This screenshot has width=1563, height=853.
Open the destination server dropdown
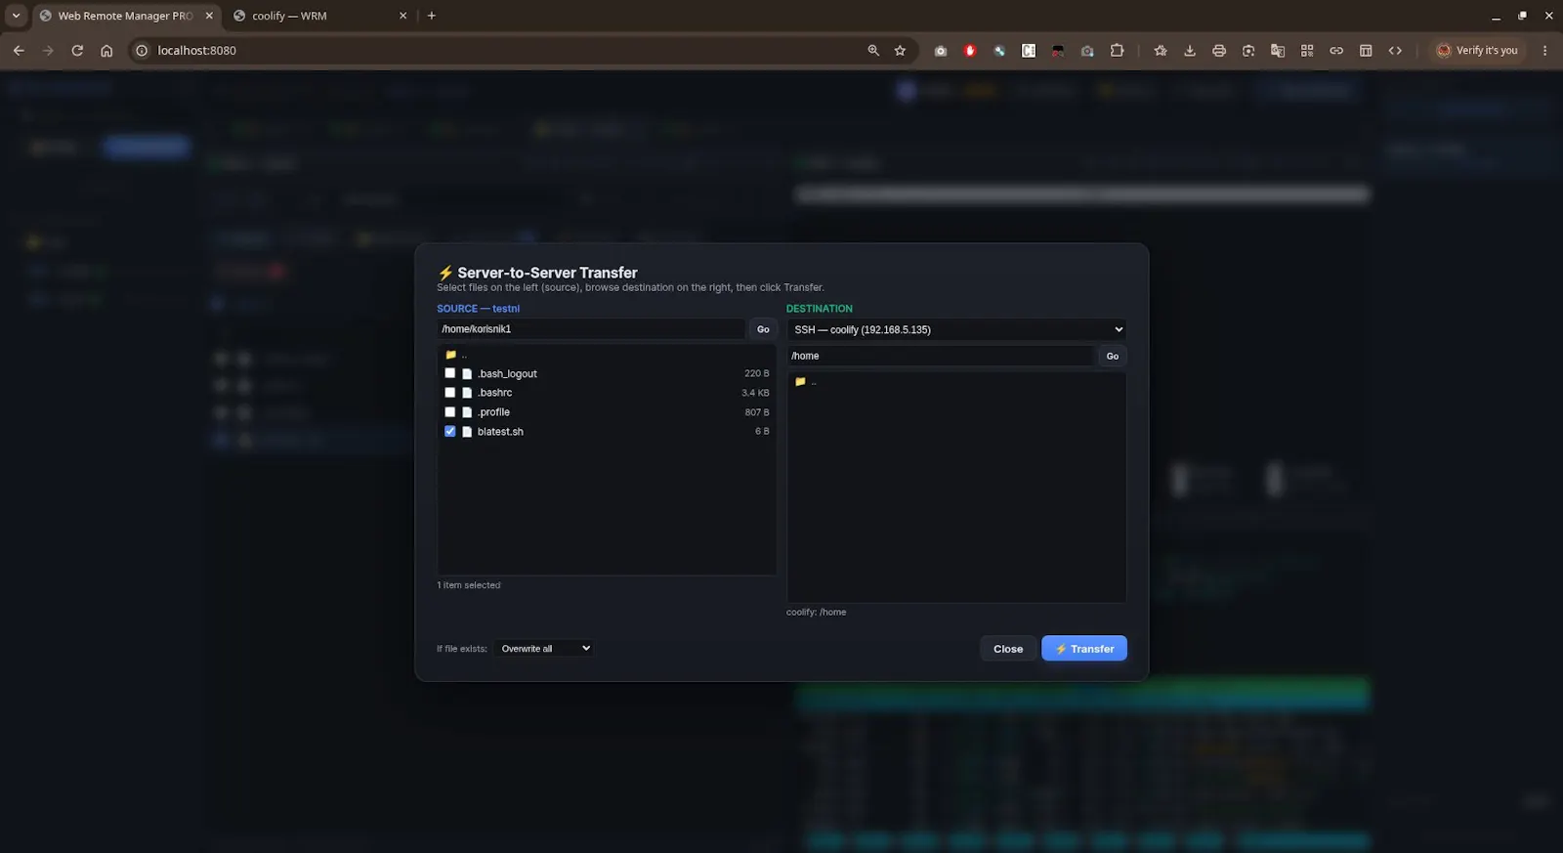(956, 329)
